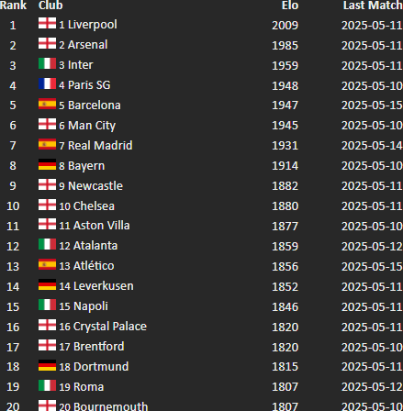Open the Real Madrid club link
The width and height of the screenshot is (403, 411).
(100, 146)
